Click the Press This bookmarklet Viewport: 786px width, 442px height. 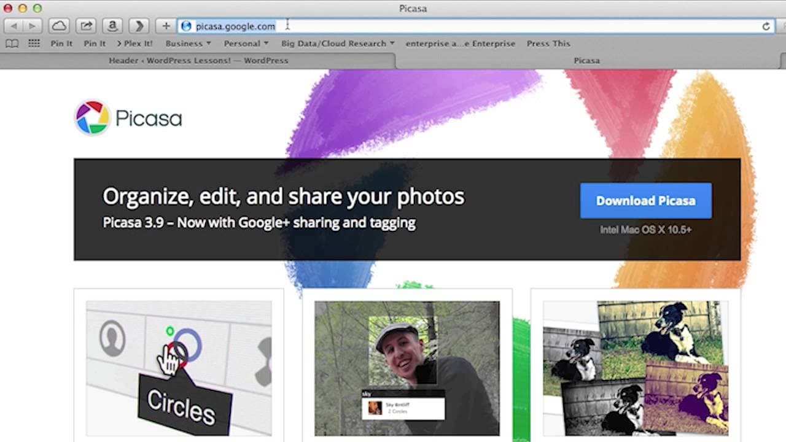[548, 44]
